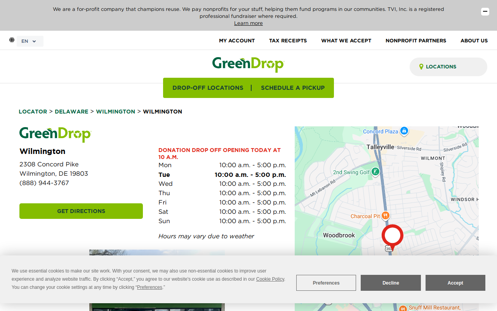This screenshot has height=311, width=497.
Task: Click 2nd Swing Golf map icon
Action: [375, 171]
